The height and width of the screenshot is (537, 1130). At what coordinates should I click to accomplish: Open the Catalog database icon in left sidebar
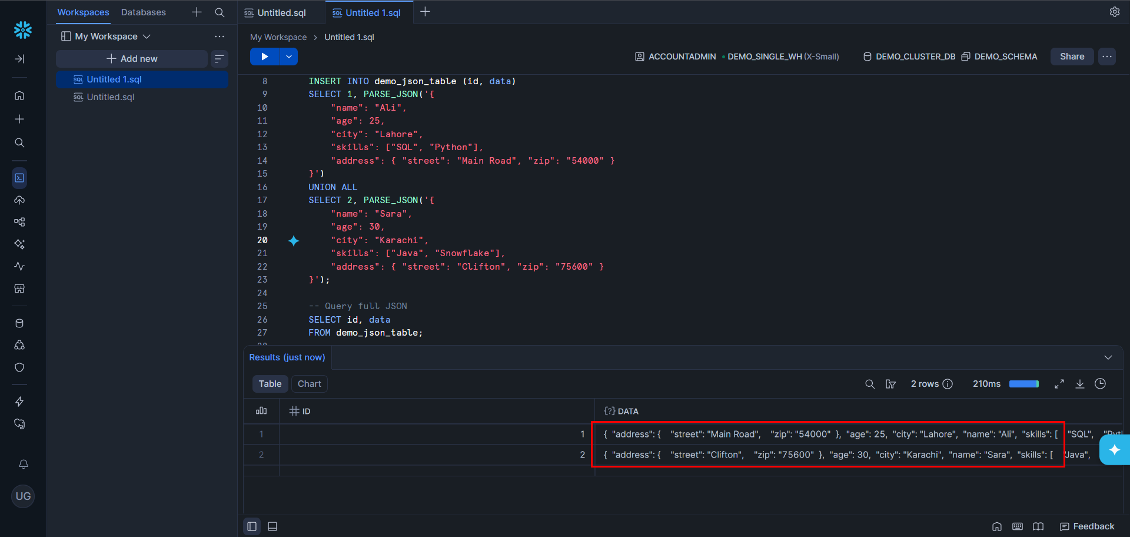[19, 323]
